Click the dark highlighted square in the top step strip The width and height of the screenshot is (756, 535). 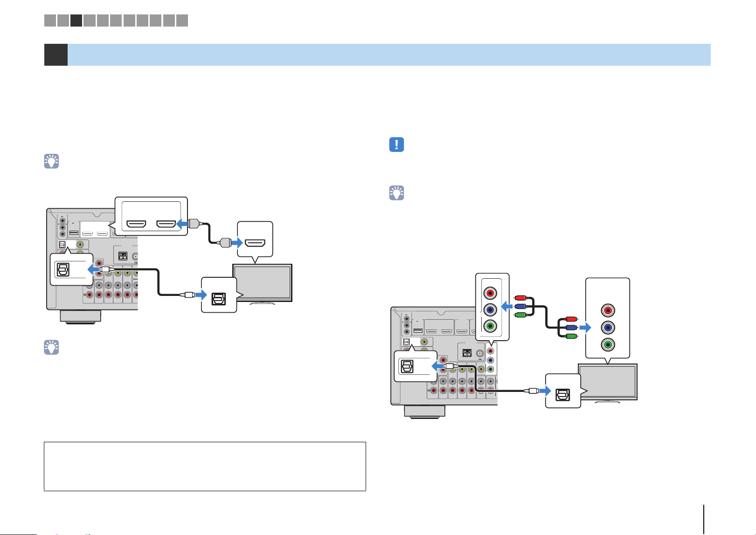(x=76, y=20)
